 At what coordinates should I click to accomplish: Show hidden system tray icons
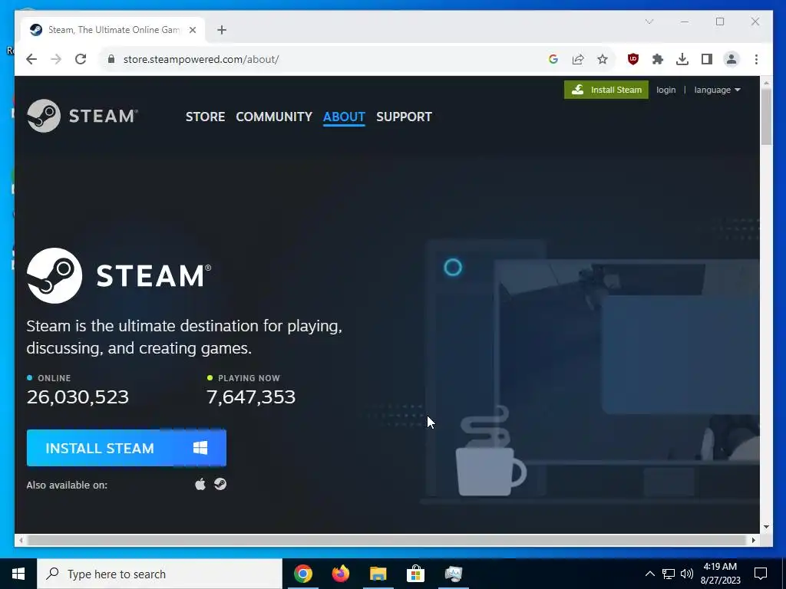tap(649, 574)
